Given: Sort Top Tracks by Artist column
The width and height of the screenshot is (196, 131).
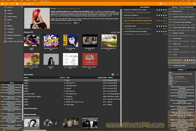Looking at the screenshot, I should click(26, 78).
